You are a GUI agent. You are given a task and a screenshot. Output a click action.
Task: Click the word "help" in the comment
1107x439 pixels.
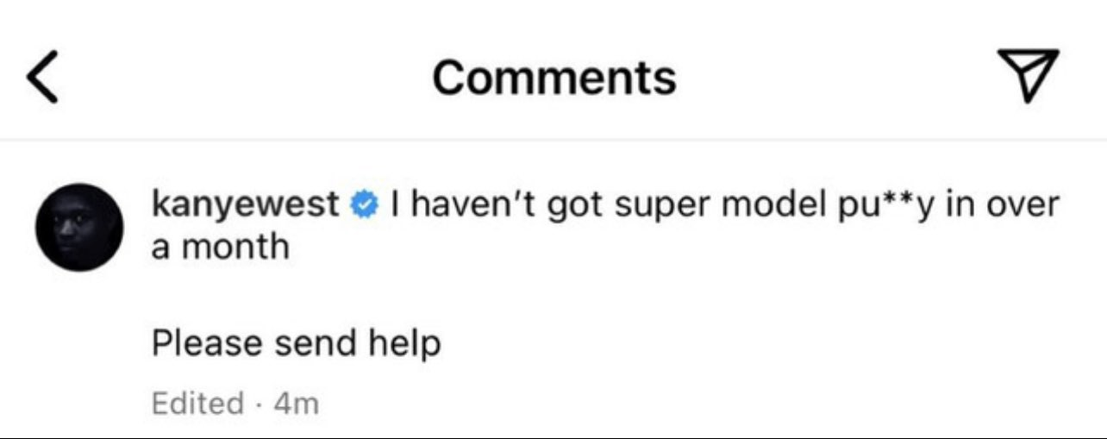click(404, 343)
